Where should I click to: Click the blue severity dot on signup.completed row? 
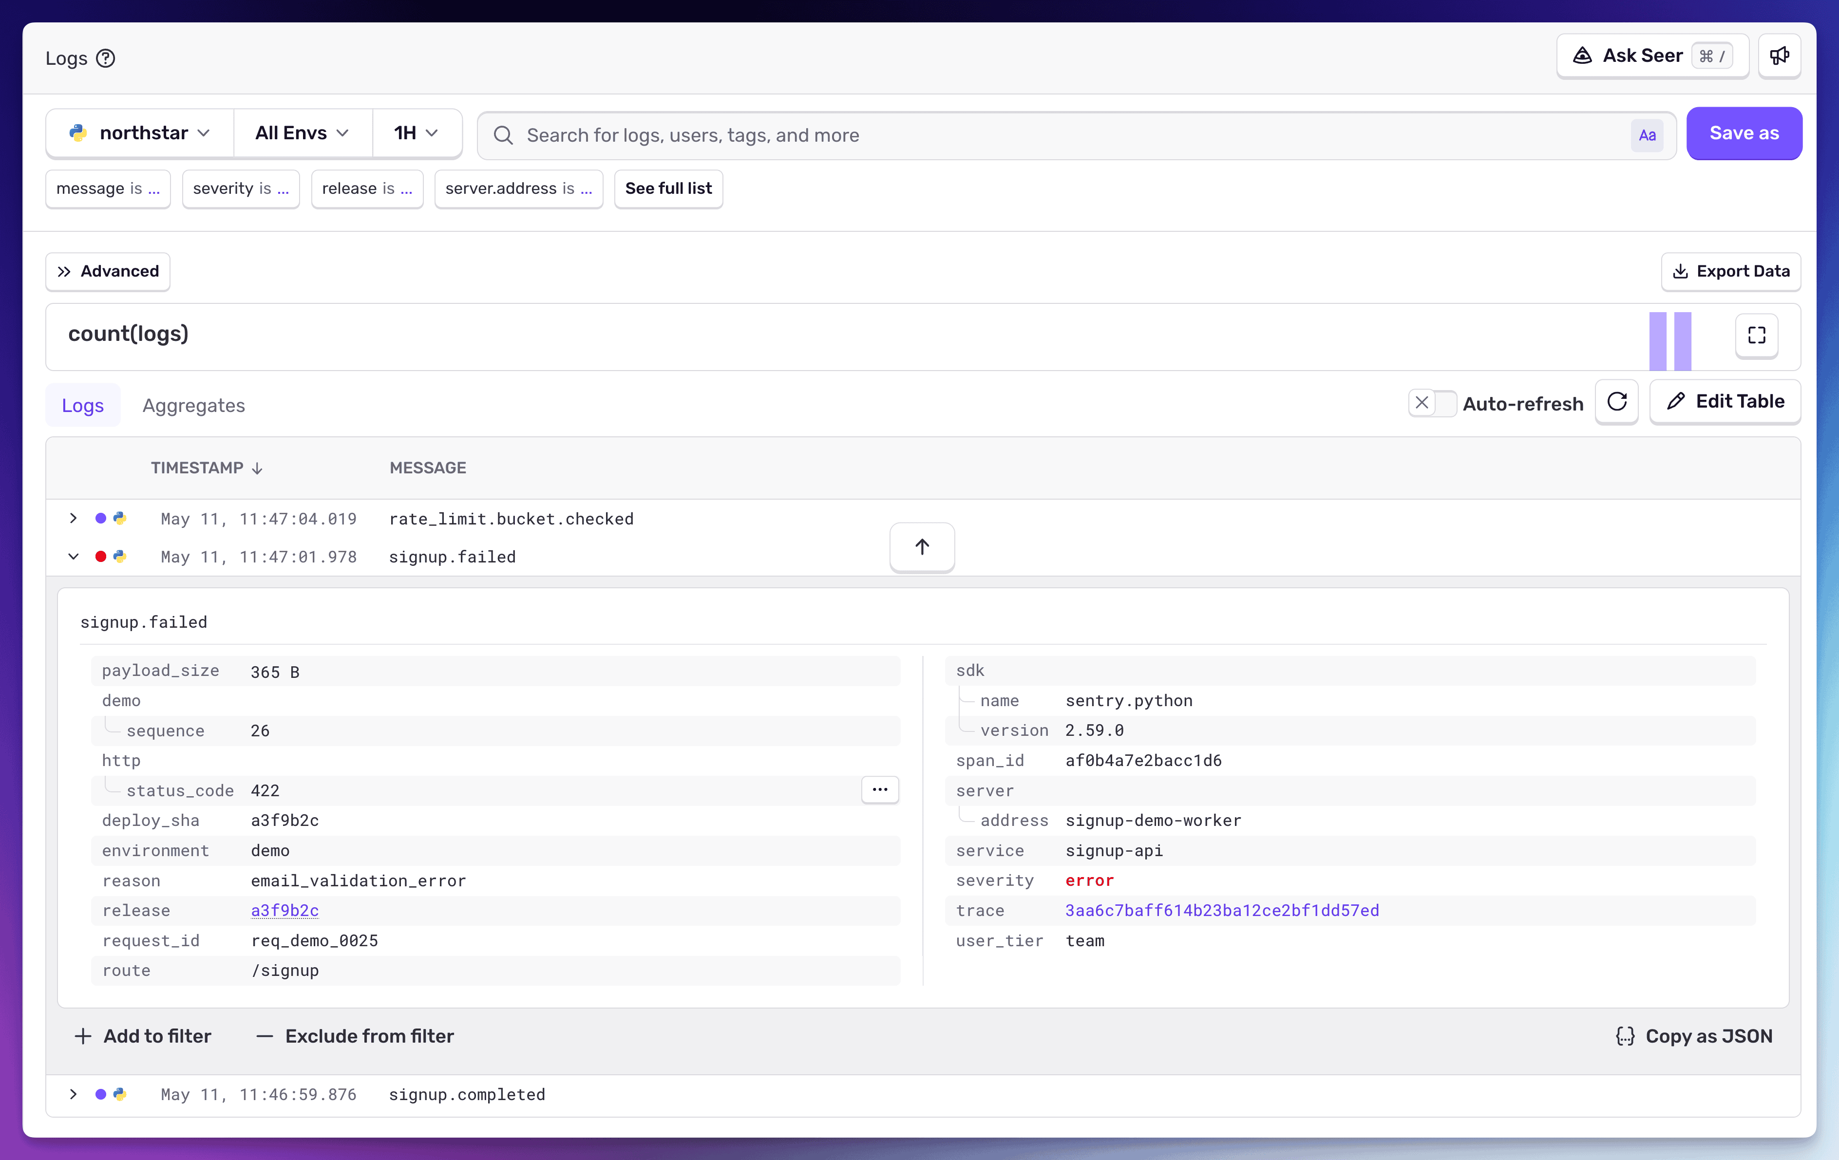(x=101, y=1094)
